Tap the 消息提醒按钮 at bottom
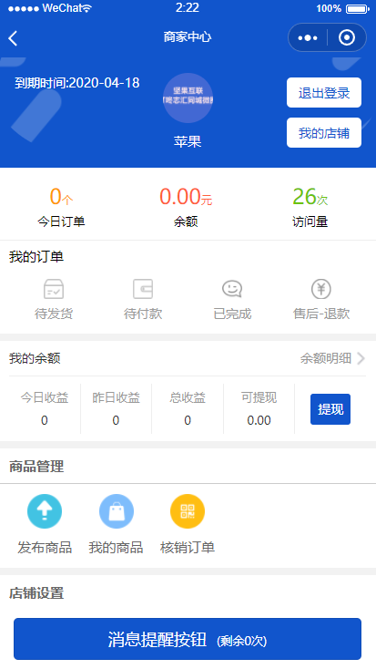This screenshot has height=669, width=376. (188, 639)
